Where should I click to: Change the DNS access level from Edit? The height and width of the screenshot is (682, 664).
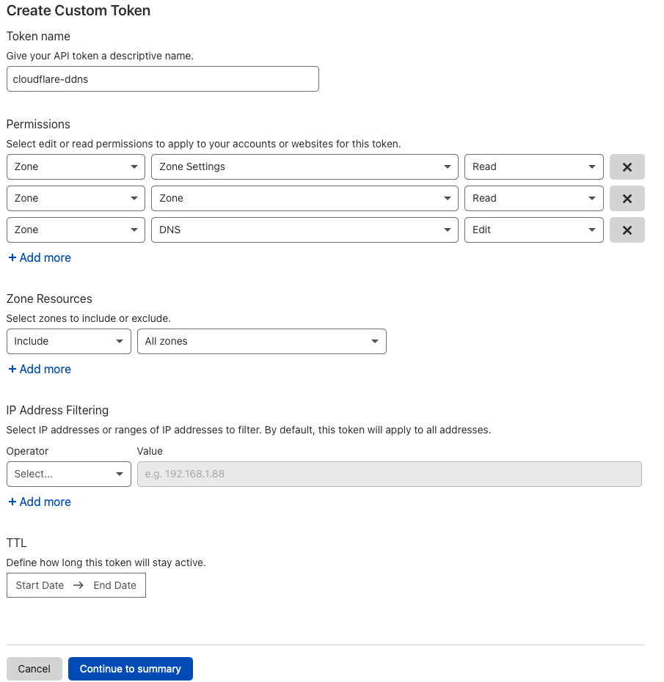tap(533, 230)
